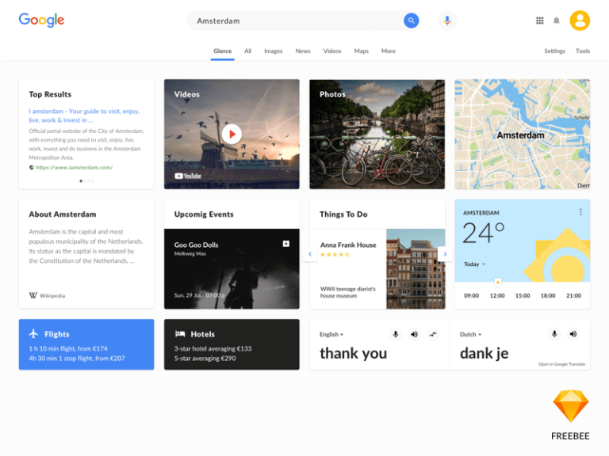Click the Google logo
Image resolution: width=609 pixels, height=456 pixels.
41,20
